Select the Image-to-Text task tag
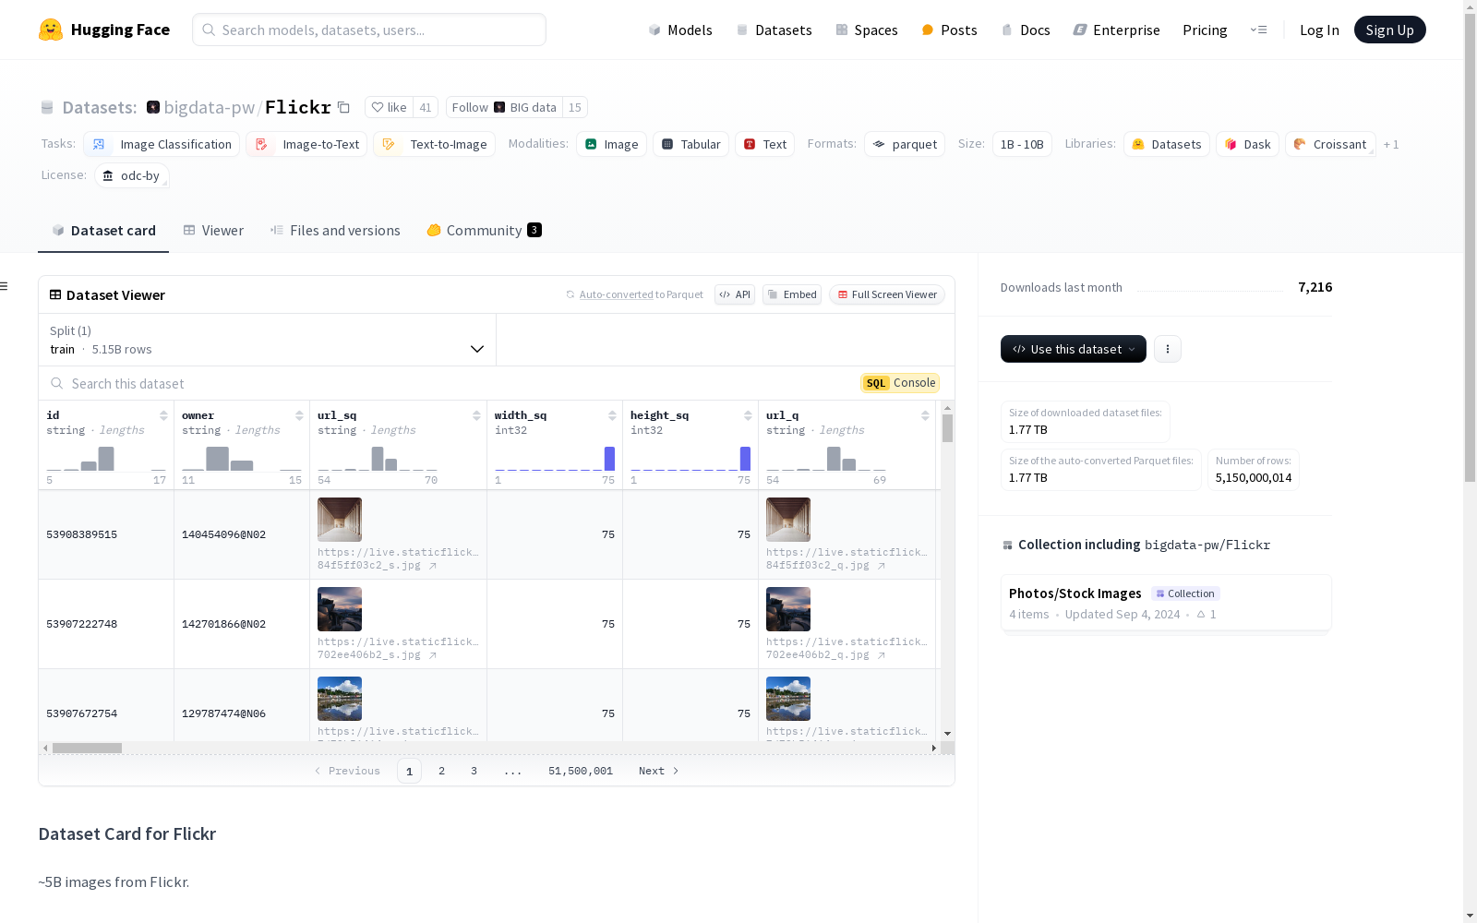This screenshot has width=1477, height=923. click(x=306, y=144)
